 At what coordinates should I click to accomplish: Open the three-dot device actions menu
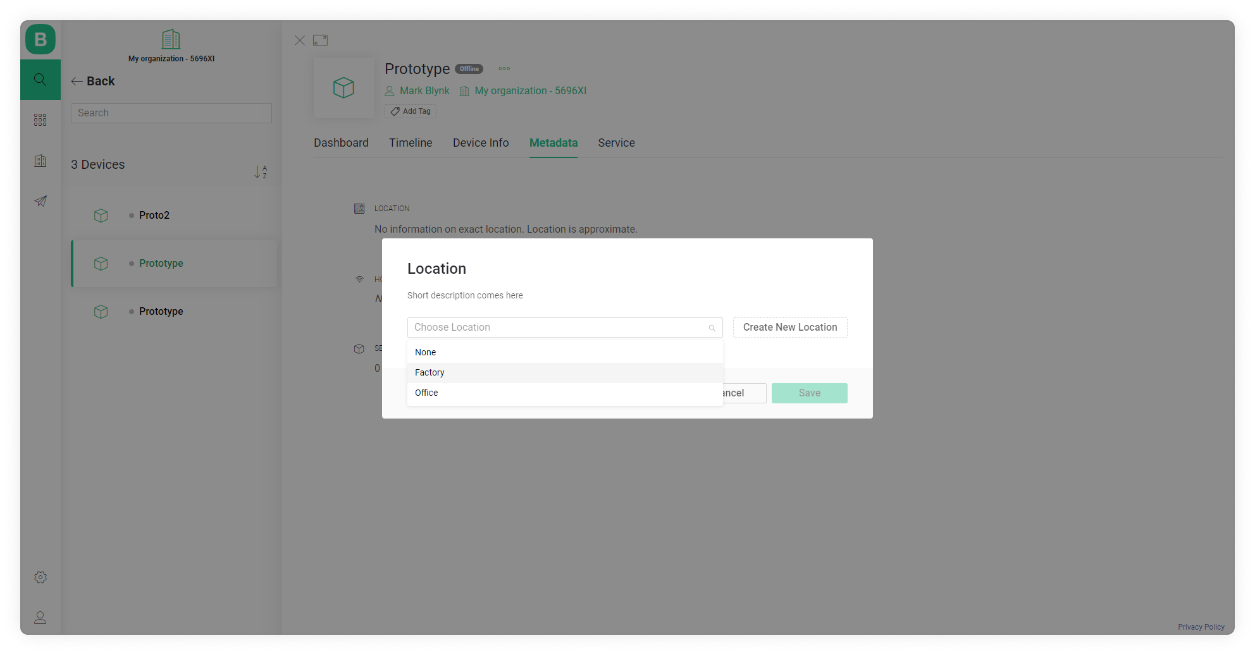pos(504,69)
